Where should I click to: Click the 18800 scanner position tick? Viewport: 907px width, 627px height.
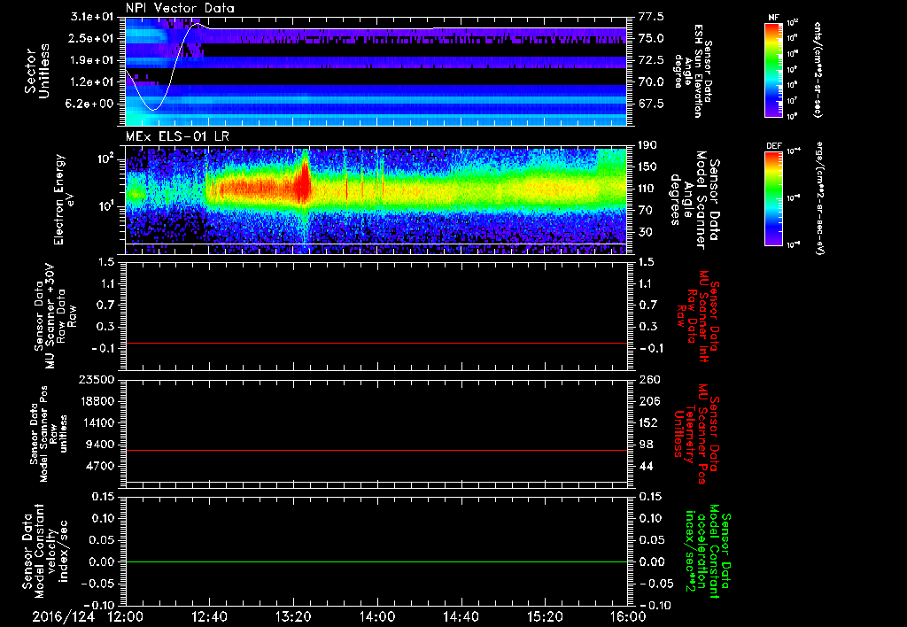click(97, 401)
